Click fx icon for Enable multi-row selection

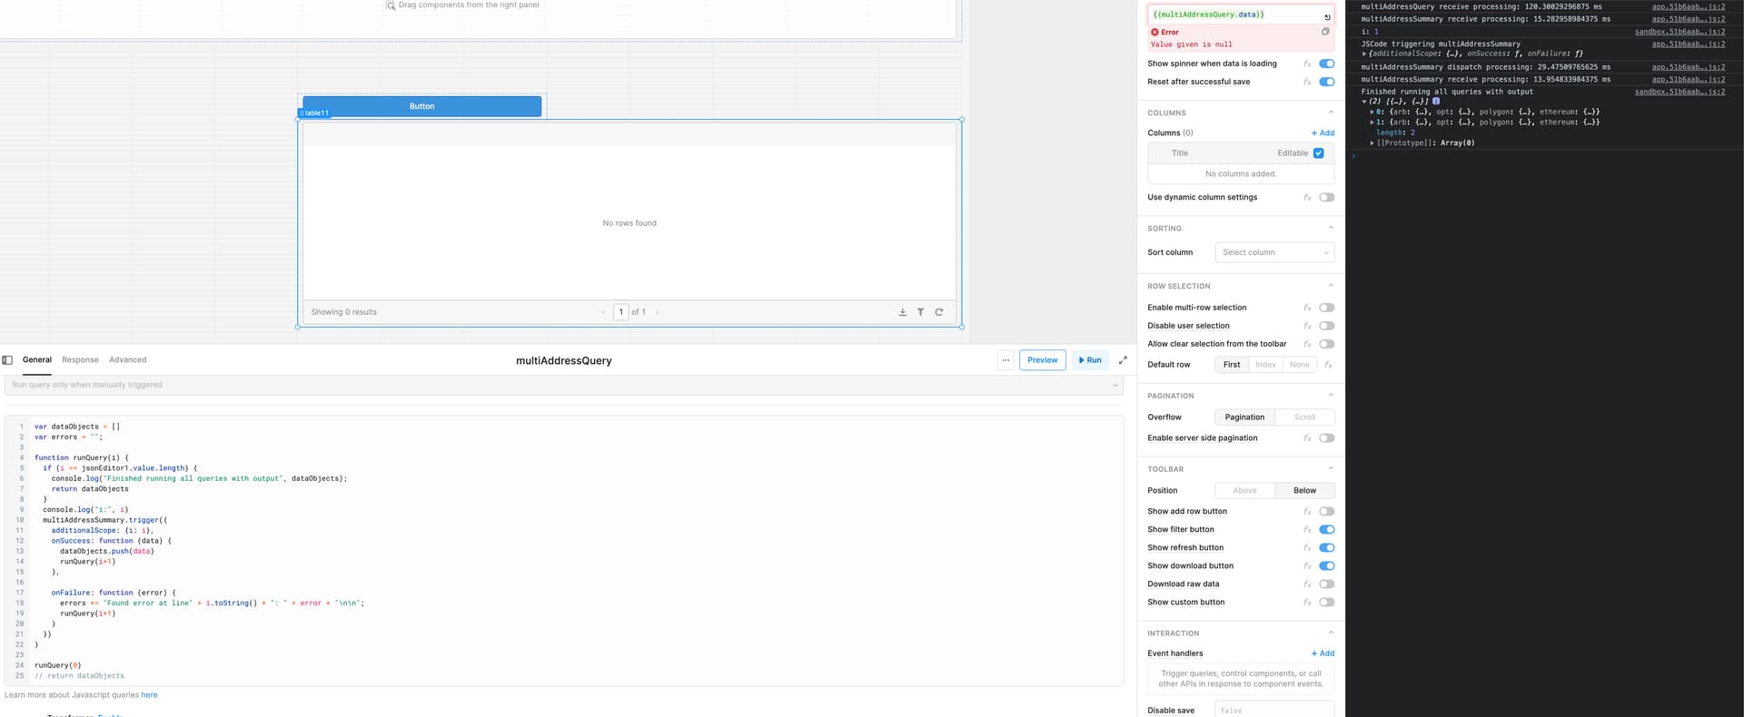coord(1307,308)
